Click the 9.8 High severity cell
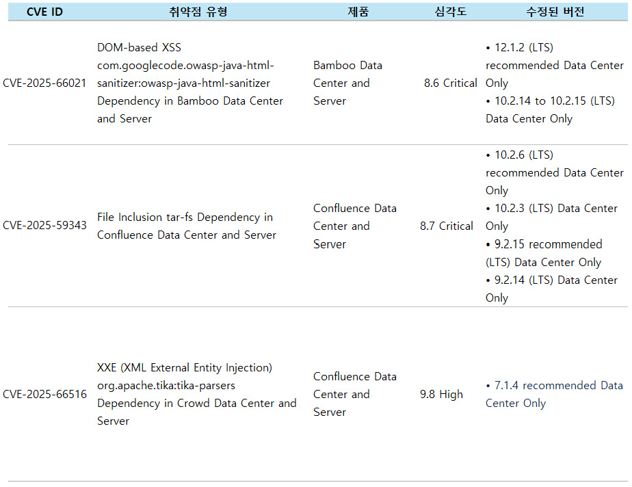This screenshot has width=632, height=487. click(x=441, y=395)
